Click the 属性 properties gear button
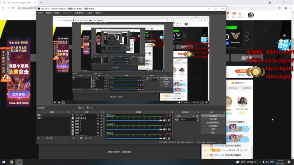 (81, 107)
